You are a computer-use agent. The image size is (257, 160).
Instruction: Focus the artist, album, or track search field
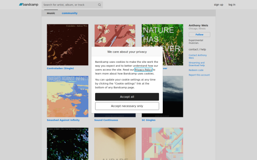pyautogui.click(x=72, y=5)
